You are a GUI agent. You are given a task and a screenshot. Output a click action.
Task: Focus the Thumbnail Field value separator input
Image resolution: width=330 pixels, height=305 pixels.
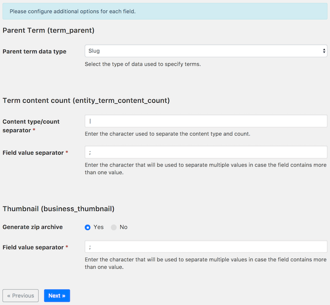pyautogui.click(x=206, y=247)
